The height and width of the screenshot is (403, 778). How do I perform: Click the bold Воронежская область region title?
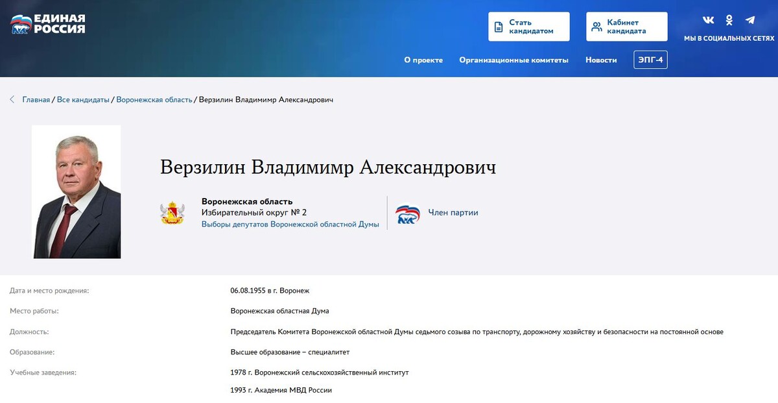coord(247,201)
